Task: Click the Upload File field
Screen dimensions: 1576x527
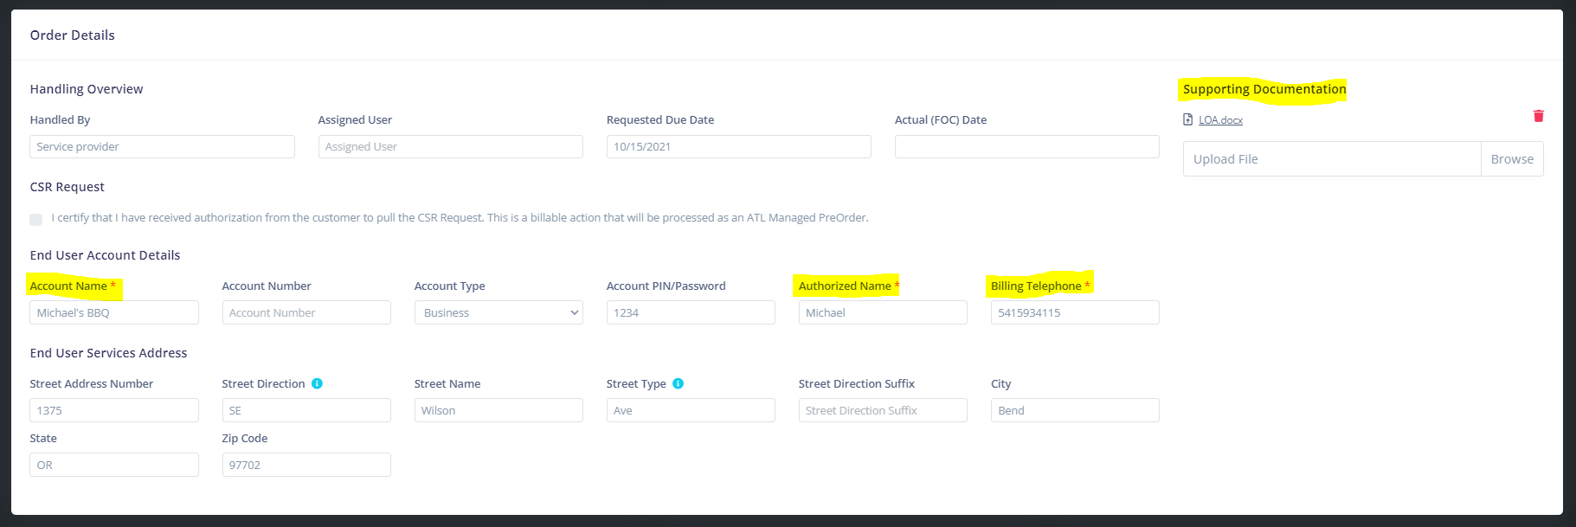Action: (1331, 159)
